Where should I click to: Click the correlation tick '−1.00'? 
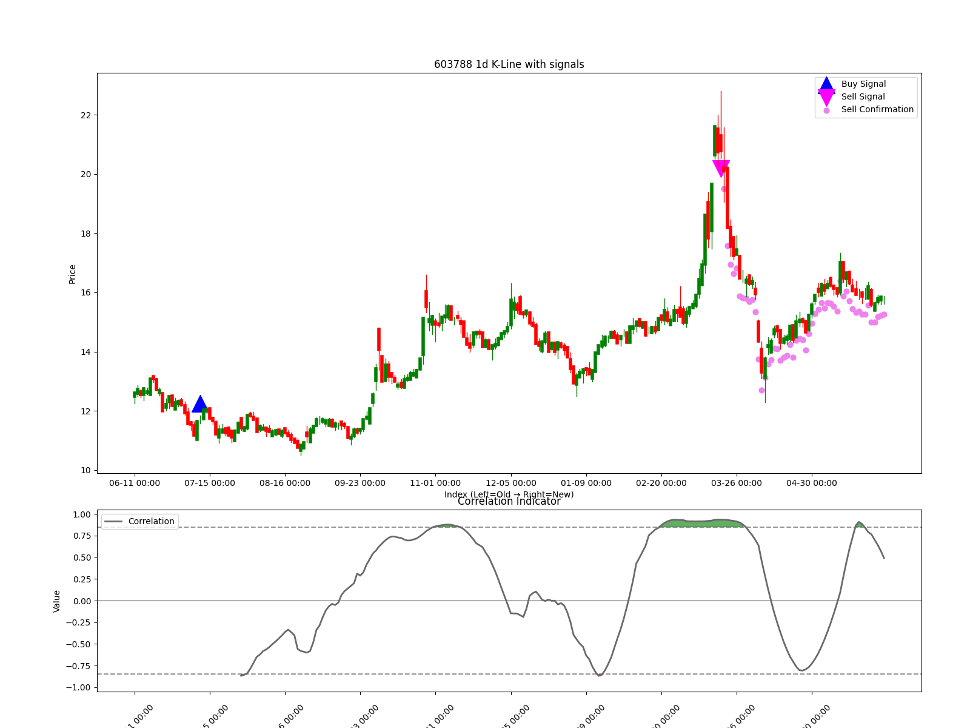[x=78, y=688]
